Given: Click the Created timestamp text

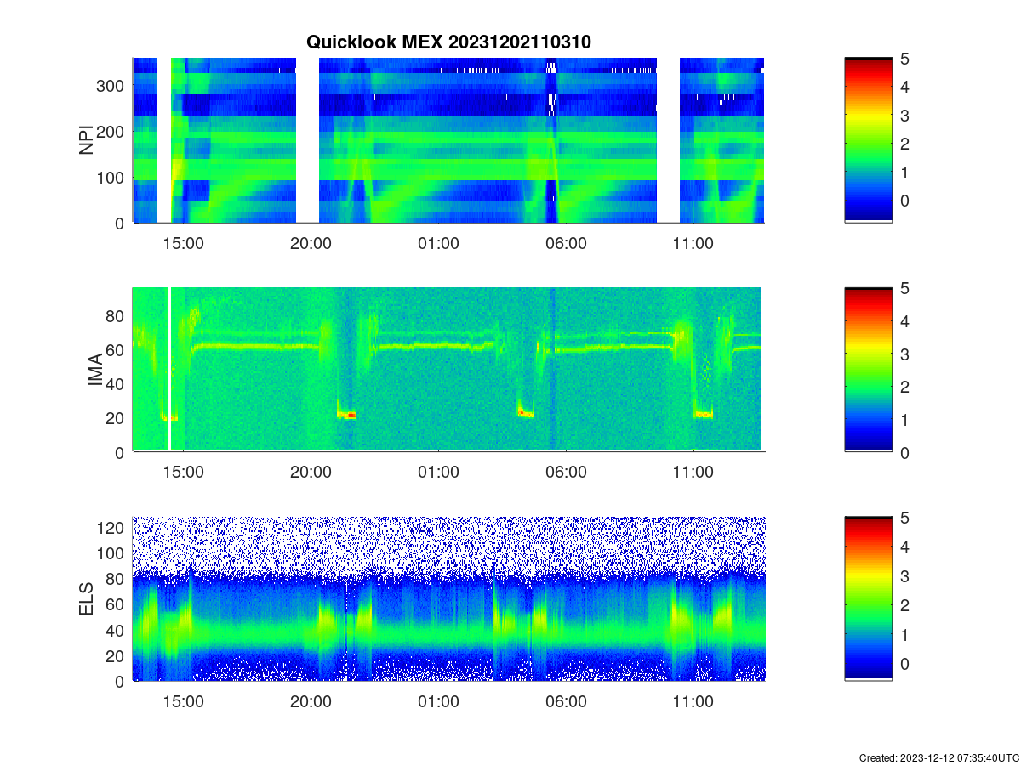Looking at the screenshot, I should tap(938, 757).
